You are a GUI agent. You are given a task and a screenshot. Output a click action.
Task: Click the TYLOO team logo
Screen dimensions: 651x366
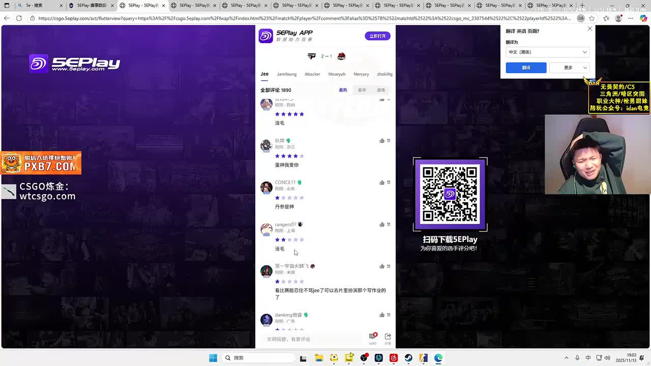[341, 56]
